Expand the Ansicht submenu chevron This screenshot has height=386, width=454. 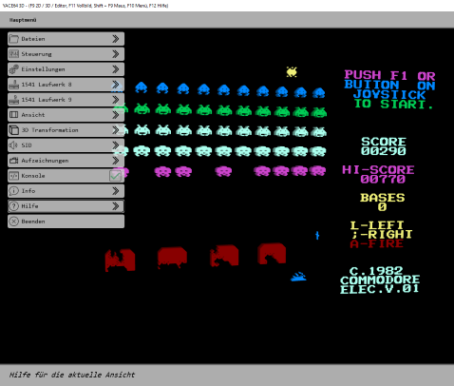point(116,115)
